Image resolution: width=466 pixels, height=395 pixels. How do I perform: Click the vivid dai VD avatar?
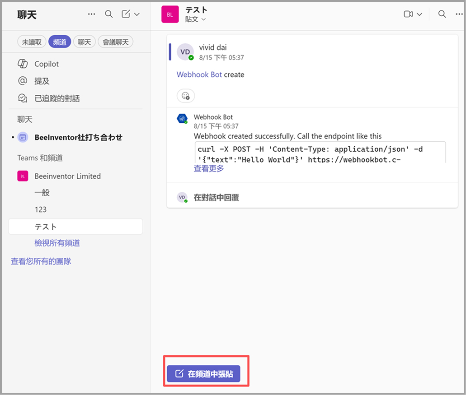185,52
